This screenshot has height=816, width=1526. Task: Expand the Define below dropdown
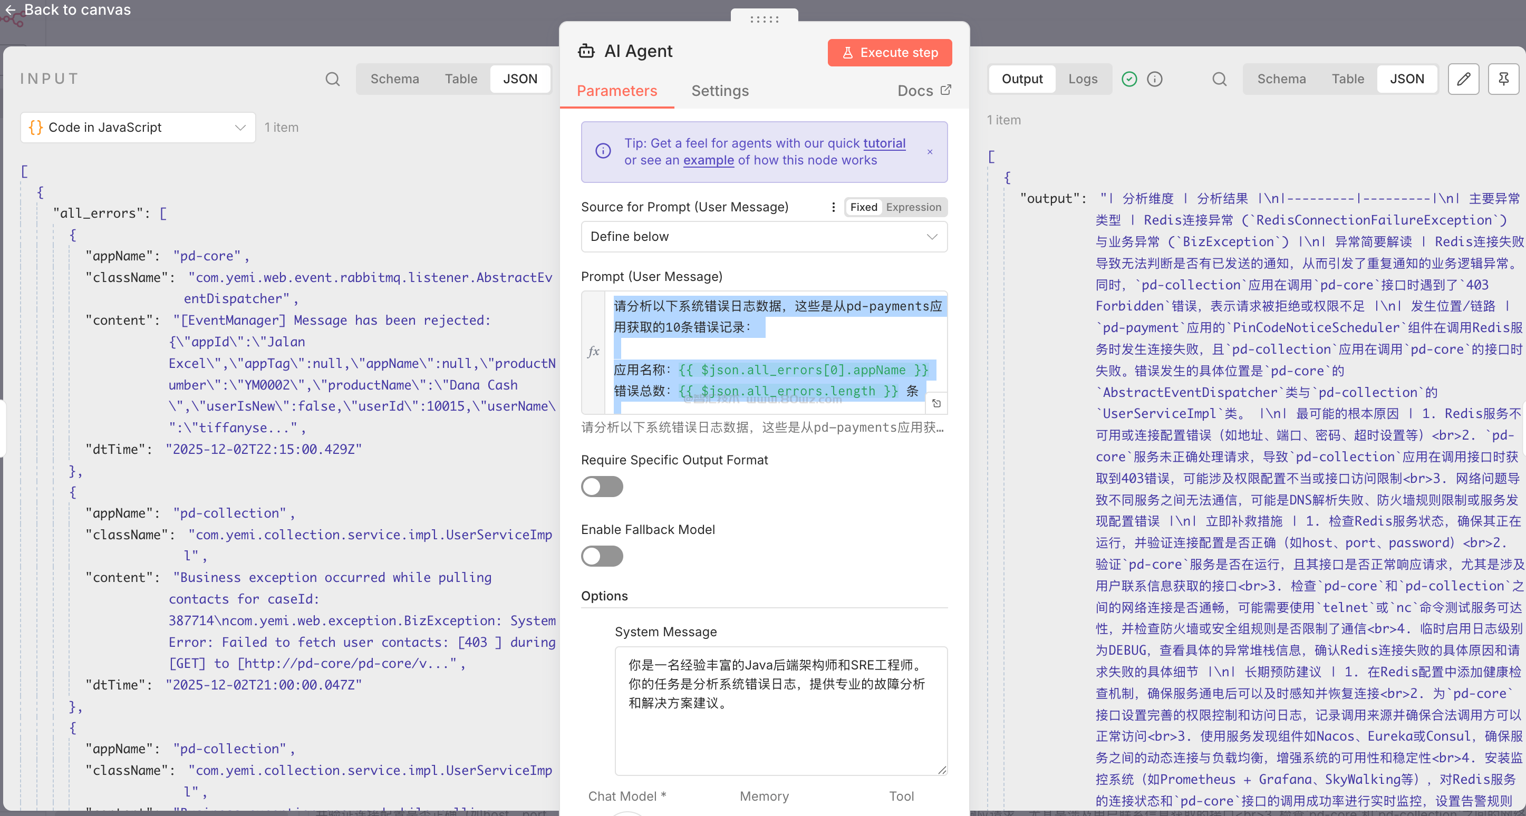(764, 236)
